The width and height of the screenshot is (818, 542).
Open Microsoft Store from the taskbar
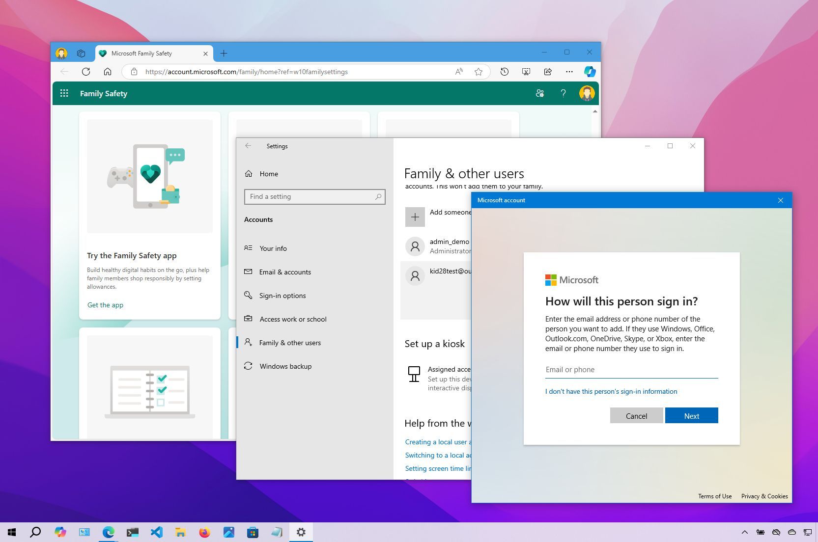click(253, 532)
